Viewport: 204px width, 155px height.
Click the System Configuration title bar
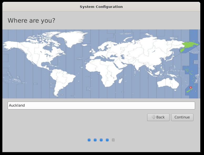point(101,7)
